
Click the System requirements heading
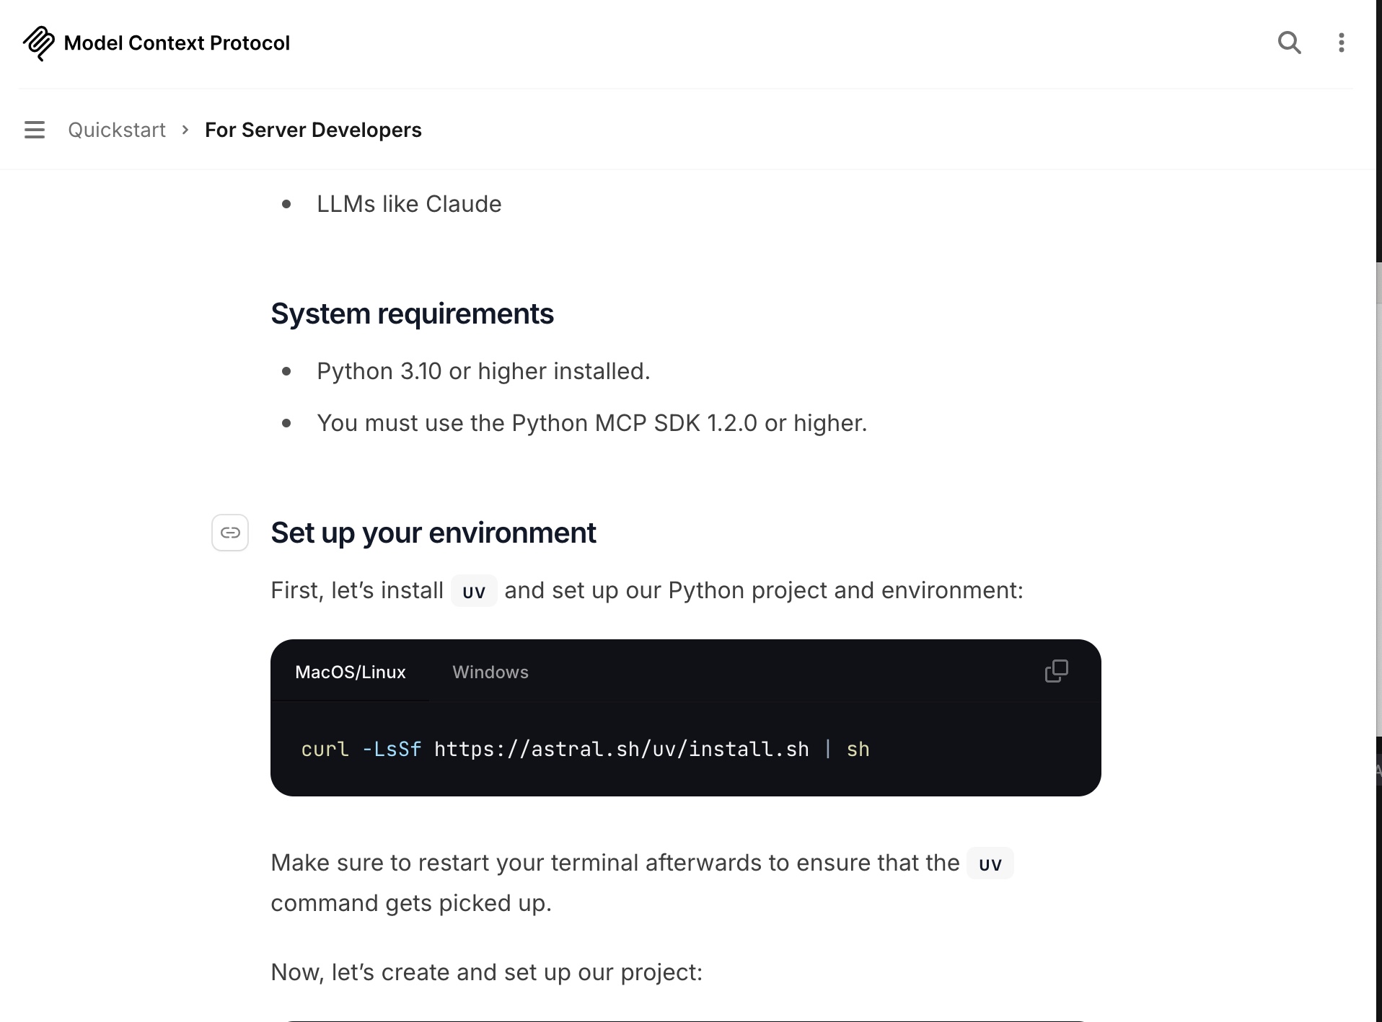pyautogui.click(x=412, y=314)
